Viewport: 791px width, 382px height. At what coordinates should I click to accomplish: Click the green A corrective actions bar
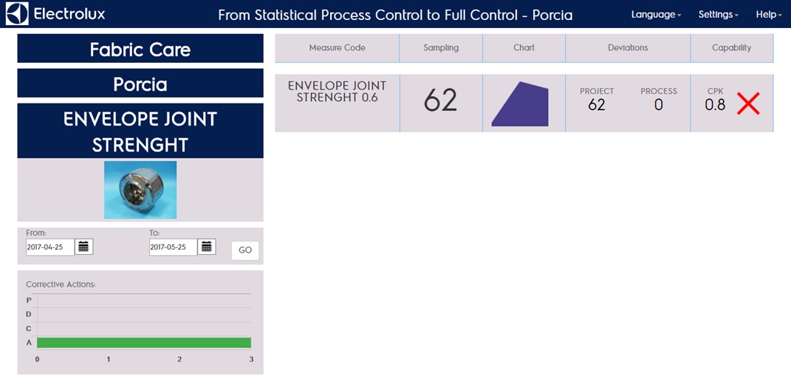coord(144,343)
